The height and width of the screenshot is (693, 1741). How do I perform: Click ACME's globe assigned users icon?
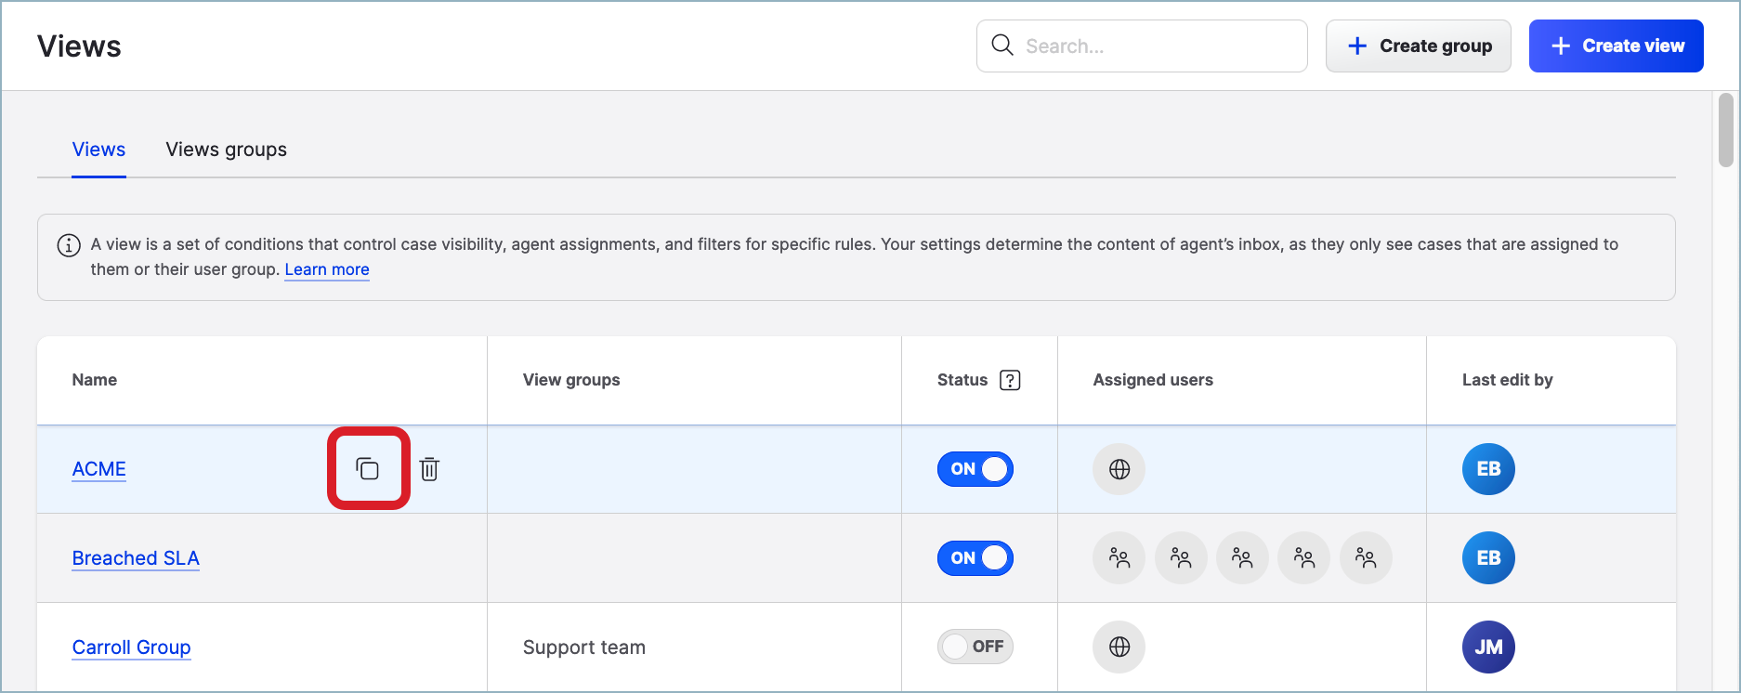pos(1119,469)
